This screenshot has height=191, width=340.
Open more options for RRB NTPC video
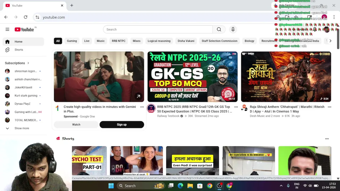point(236,107)
